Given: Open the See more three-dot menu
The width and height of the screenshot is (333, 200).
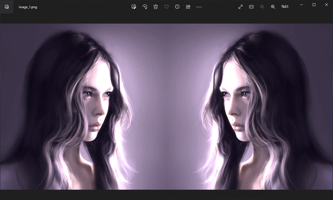Looking at the screenshot, I should [199, 7].
